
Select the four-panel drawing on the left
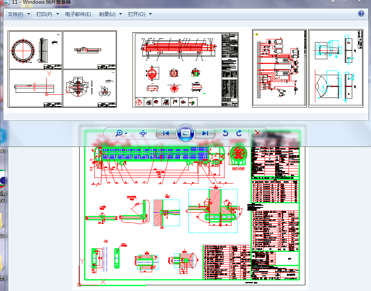62,69
